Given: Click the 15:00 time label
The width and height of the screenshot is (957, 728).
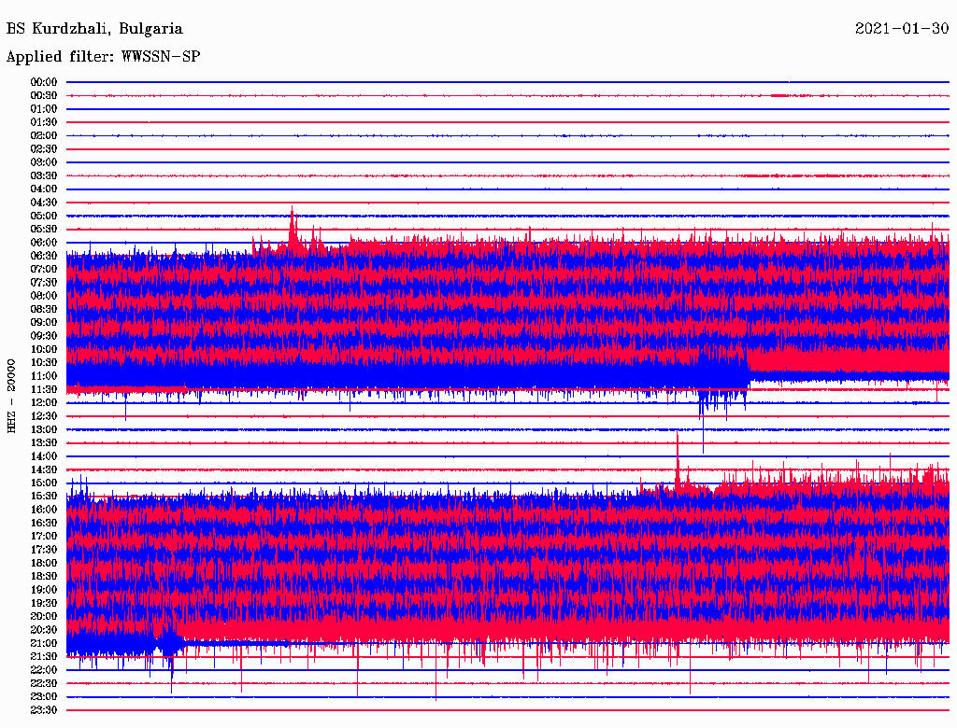Looking at the screenshot, I should pos(44,483).
